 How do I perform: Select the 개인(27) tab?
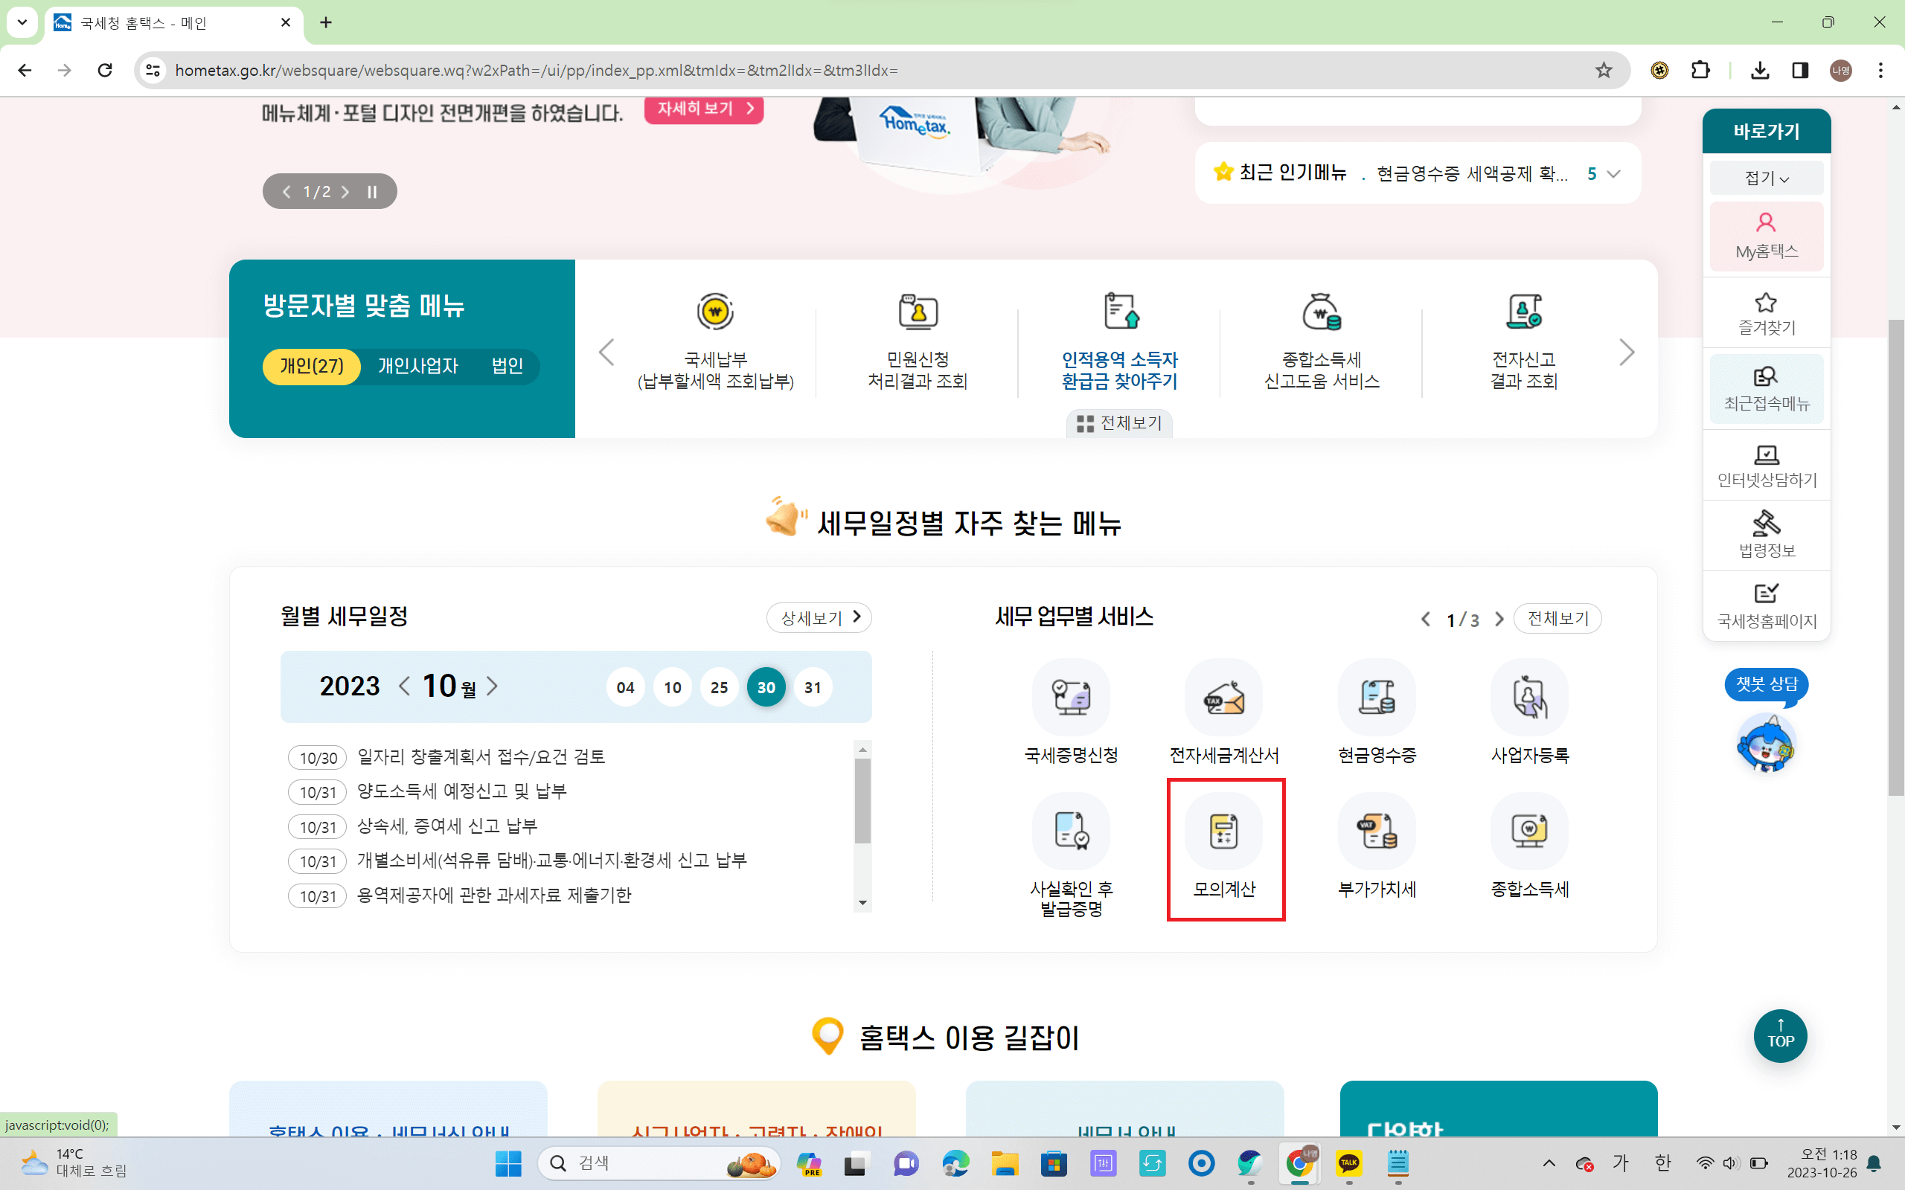tap(311, 366)
